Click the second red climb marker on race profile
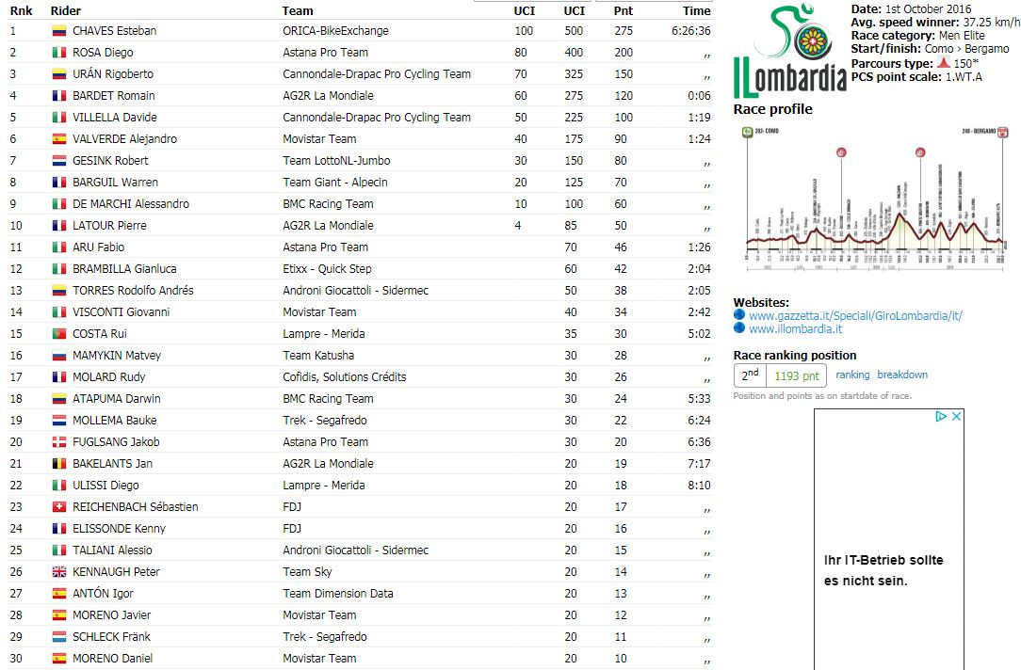 [920, 152]
